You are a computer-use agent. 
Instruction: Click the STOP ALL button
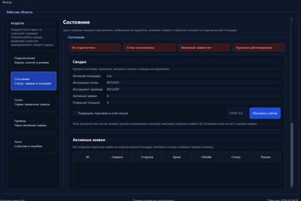[x=236, y=113]
